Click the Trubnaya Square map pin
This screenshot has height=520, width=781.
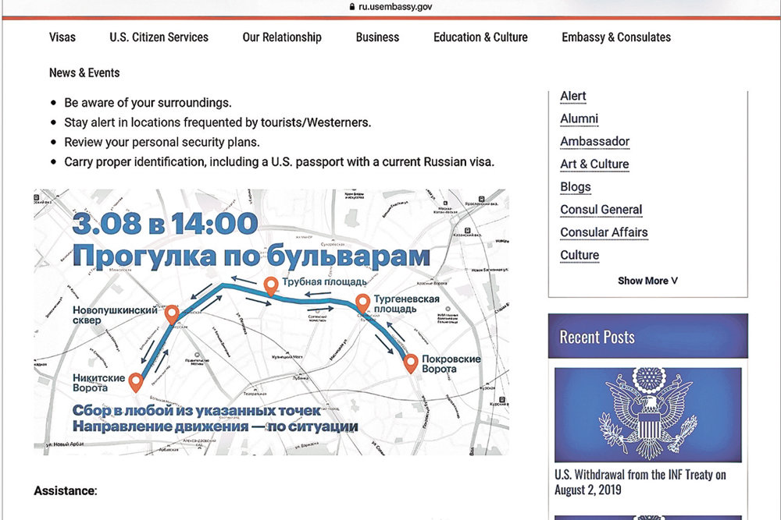pyautogui.click(x=271, y=286)
